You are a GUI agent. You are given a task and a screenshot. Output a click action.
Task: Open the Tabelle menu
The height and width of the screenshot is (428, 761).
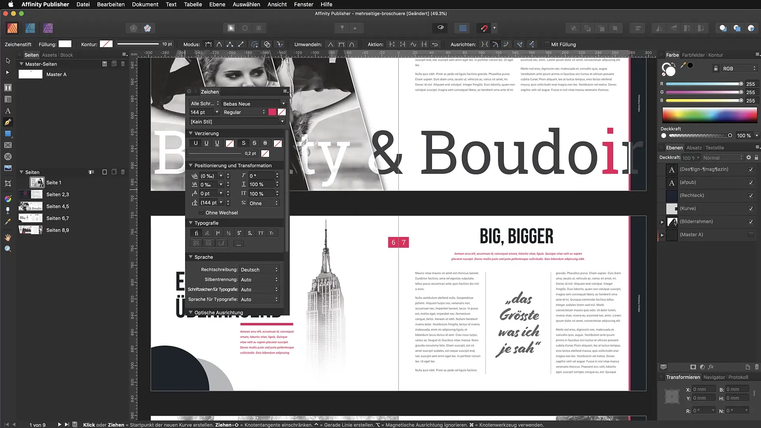(x=193, y=4)
